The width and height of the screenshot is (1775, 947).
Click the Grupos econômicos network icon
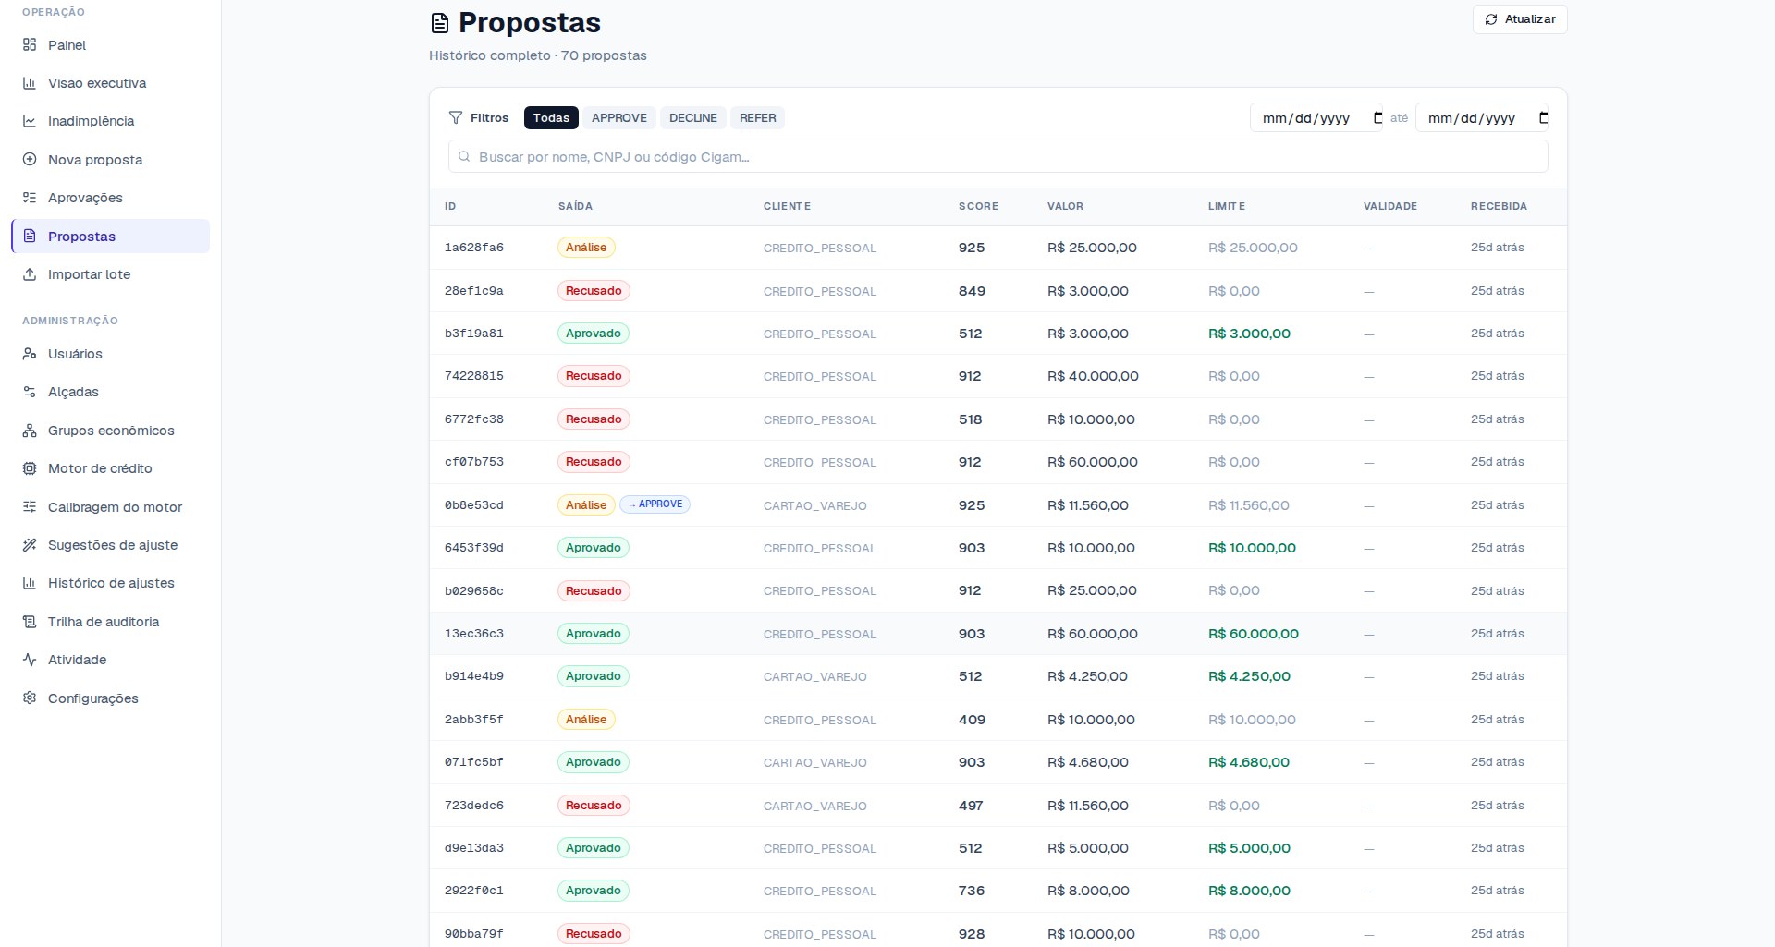pyautogui.click(x=30, y=431)
